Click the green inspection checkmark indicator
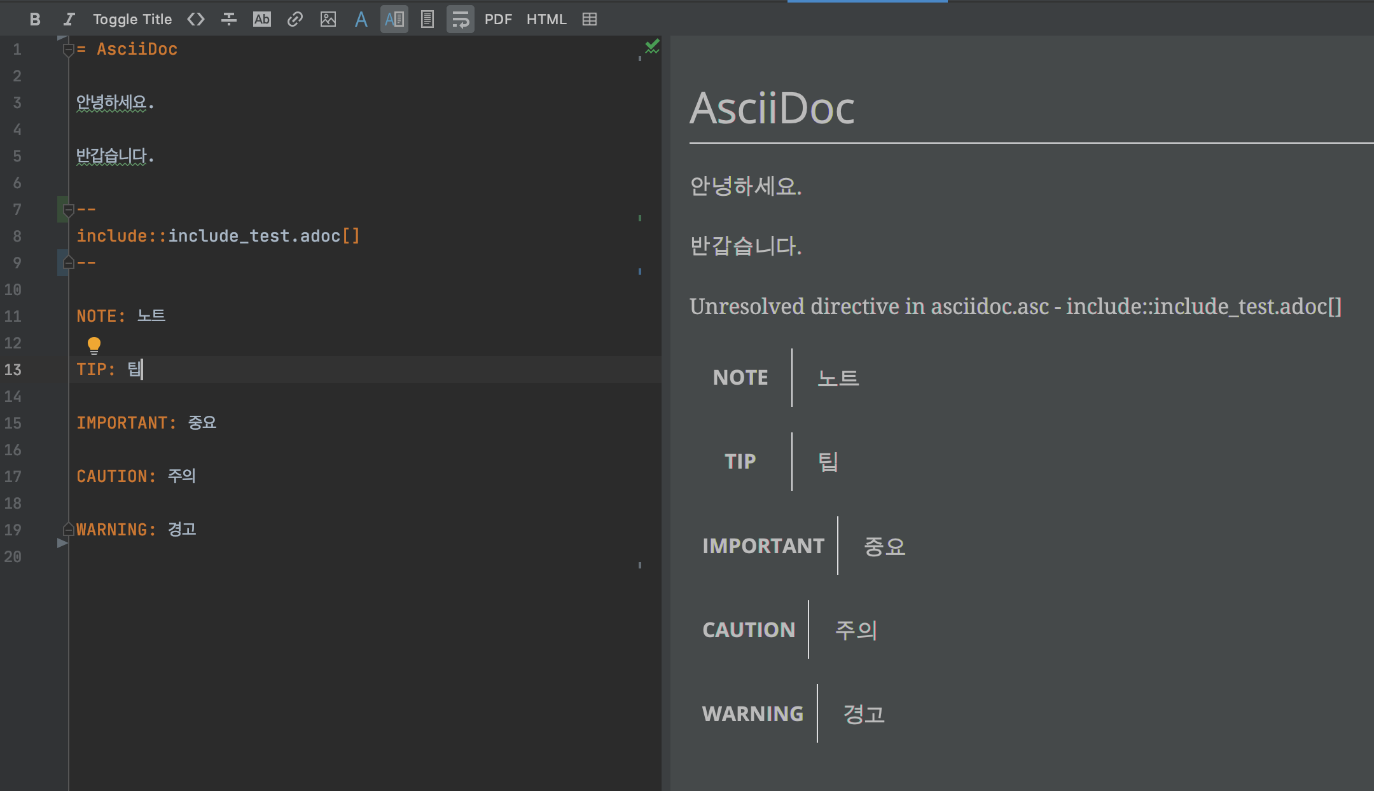 (652, 46)
